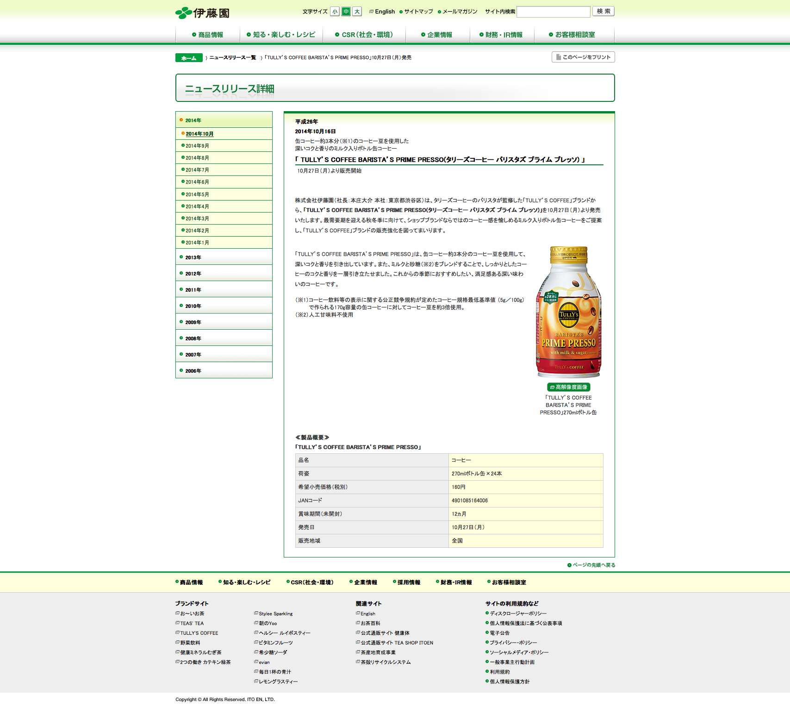Open メールマガジン link

pos(458,12)
